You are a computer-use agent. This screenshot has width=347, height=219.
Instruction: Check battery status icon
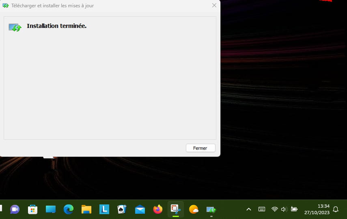pyautogui.click(x=294, y=209)
